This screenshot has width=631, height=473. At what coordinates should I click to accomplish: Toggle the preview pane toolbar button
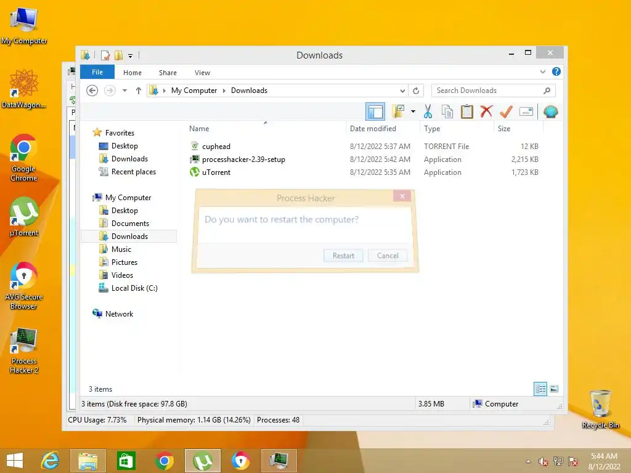pyautogui.click(x=375, y=111)
